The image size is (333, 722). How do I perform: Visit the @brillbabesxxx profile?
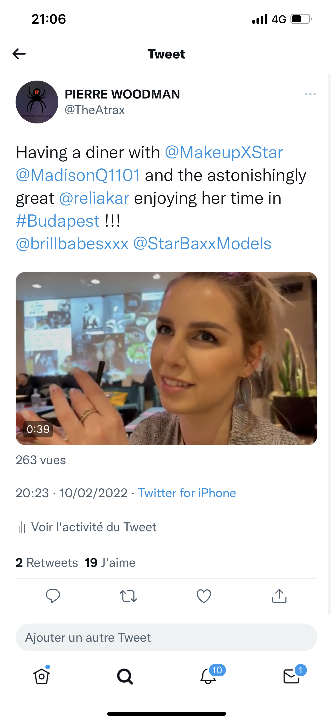tap(72, 244)
